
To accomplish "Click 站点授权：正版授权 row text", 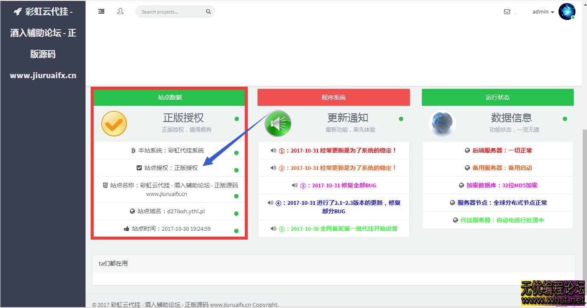I will click(x=171, y=168).
